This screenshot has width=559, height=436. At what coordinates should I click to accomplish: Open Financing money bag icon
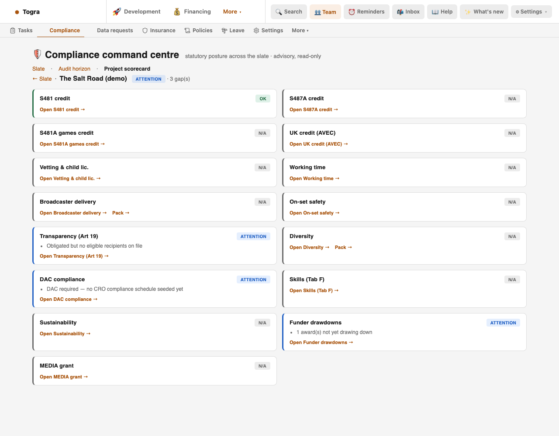(177, 12)
